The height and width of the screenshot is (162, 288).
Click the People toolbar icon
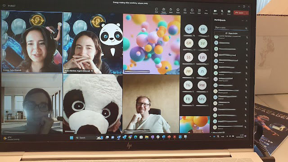point(163,10)
